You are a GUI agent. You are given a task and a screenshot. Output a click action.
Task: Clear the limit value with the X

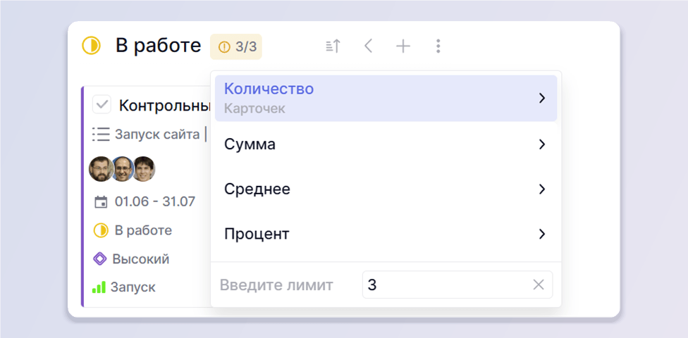(x=539, y=285)
